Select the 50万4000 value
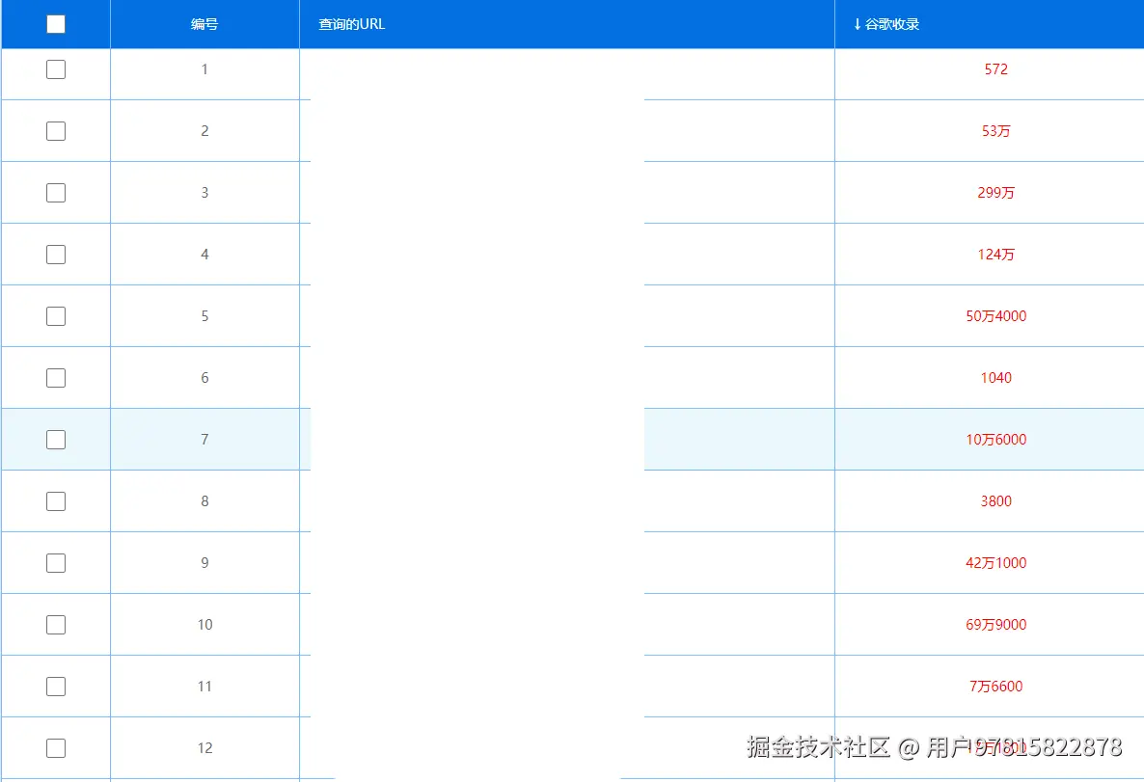The image size is (1144, 782). click(x=995, y=315)
